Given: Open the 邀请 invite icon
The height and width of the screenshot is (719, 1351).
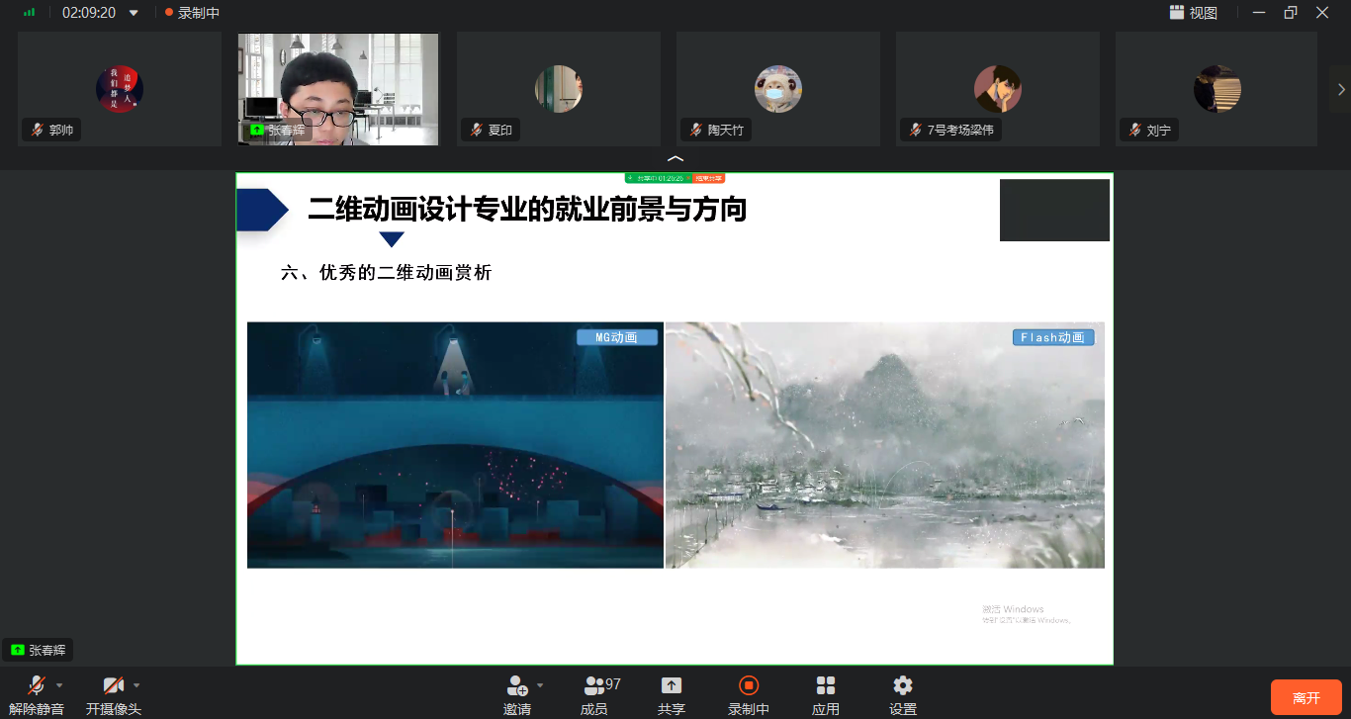Looking at the screenshot, I should click(x=517, y=686).
